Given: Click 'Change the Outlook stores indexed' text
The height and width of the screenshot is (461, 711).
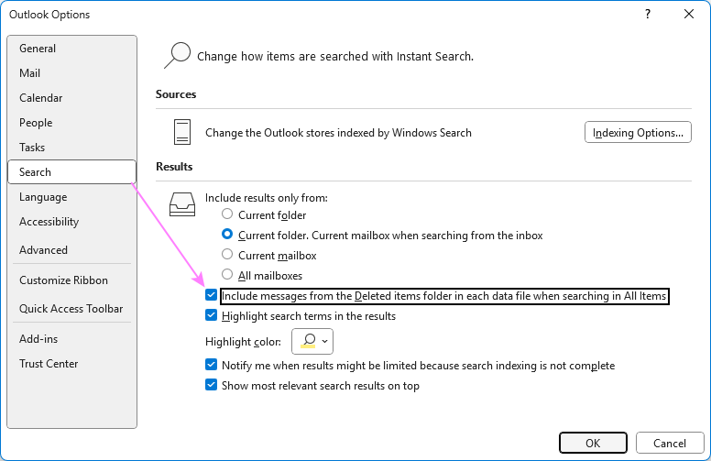Looking at the screenshot, I should coord(338,133).
